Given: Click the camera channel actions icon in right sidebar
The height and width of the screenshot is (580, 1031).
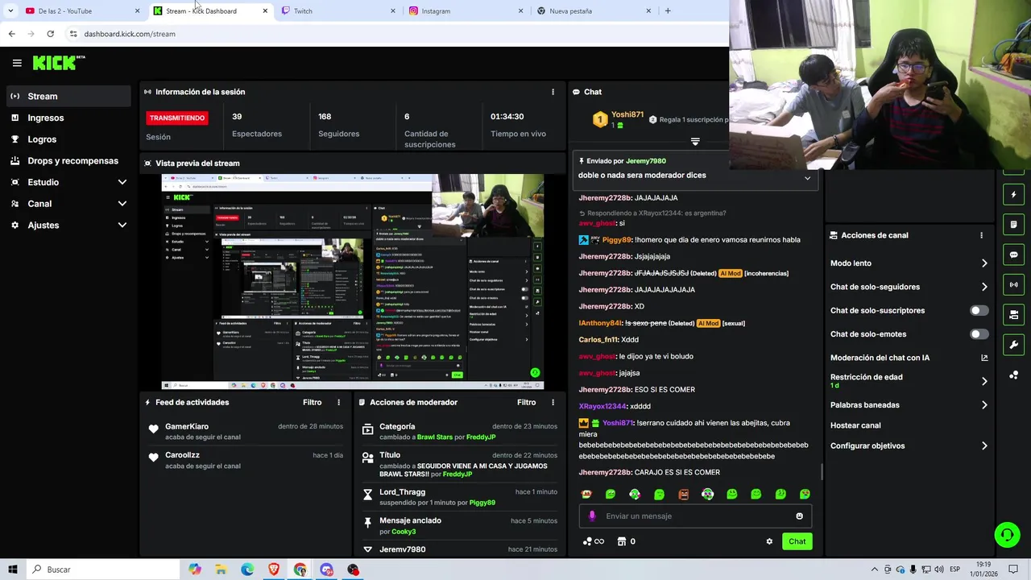Looking at the screenshot, I should (x=1013, y=314).
